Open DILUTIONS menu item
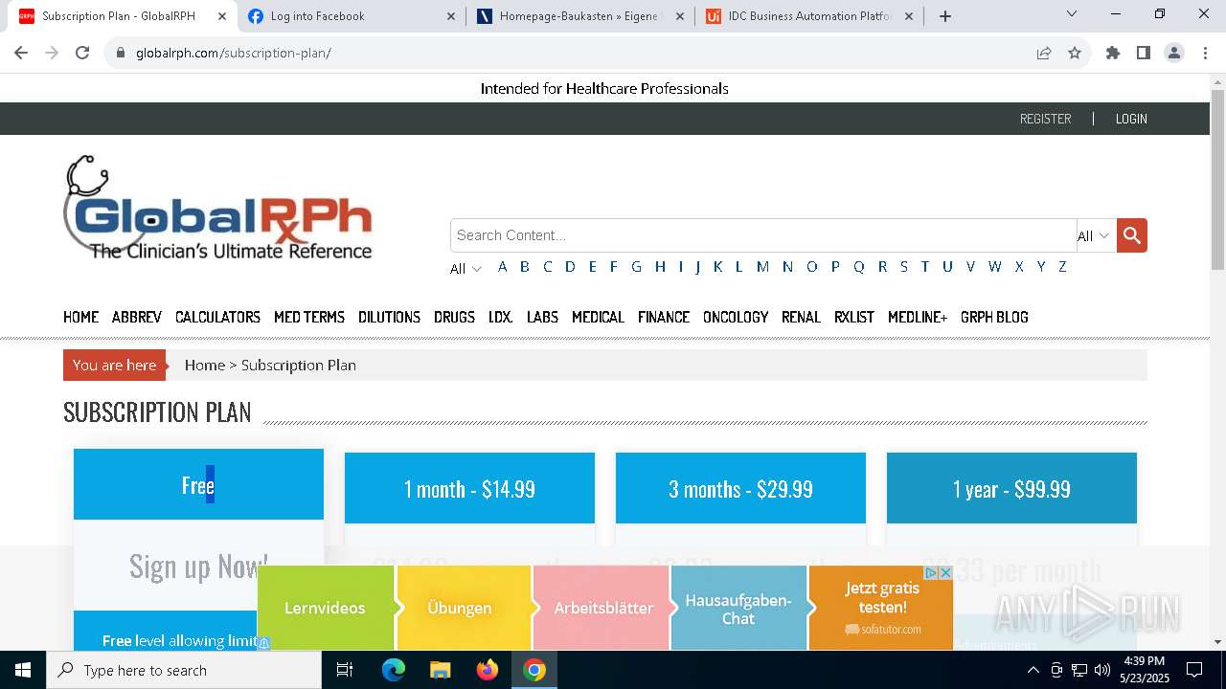 [389, 317]
